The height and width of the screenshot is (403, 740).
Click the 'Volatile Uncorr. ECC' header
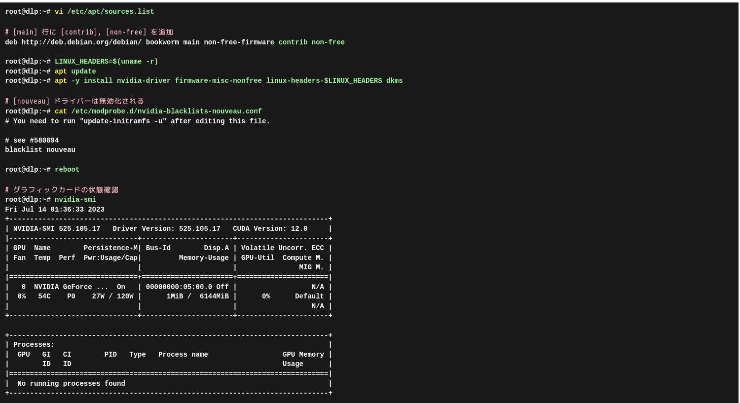pyautogui.click(x=282, y=248)
